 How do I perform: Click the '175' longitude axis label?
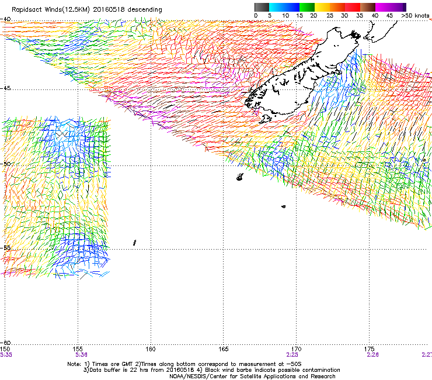click(369, 349)
